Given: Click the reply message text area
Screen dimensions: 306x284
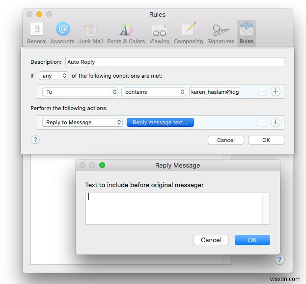Looking at the screenshot, I should pos(178,208).
